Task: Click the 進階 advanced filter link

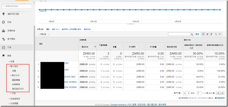Action: (x=197, y=34)
